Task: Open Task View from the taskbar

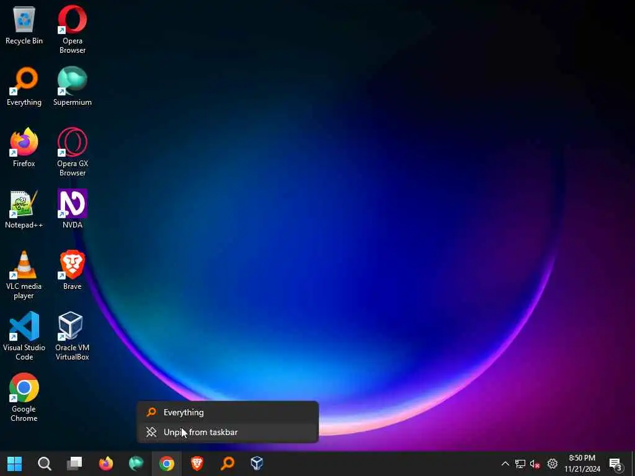Action: coord(74,464)
